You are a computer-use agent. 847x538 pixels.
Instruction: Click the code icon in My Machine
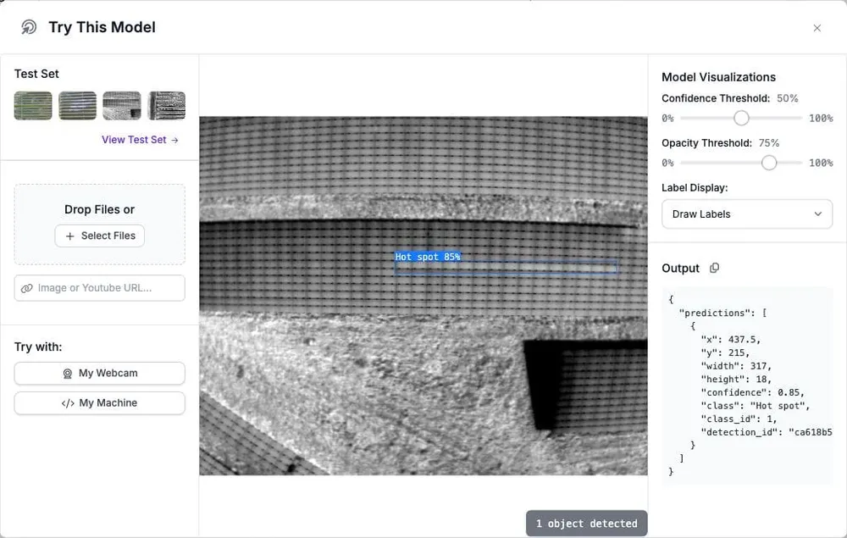[x=68, y=403]
